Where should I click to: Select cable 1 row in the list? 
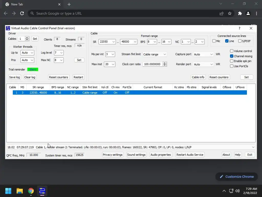click(x=130, y=92)
